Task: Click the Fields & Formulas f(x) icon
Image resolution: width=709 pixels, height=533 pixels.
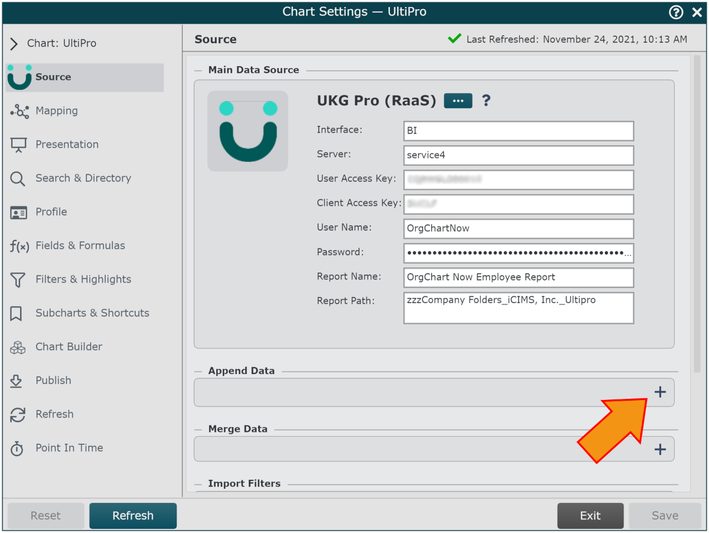Action: pos(19,246)
